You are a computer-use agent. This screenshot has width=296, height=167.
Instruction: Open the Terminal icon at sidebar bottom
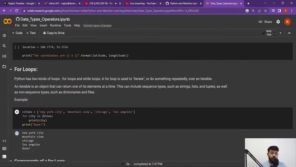pyautogui.click(x=4, y=157)
